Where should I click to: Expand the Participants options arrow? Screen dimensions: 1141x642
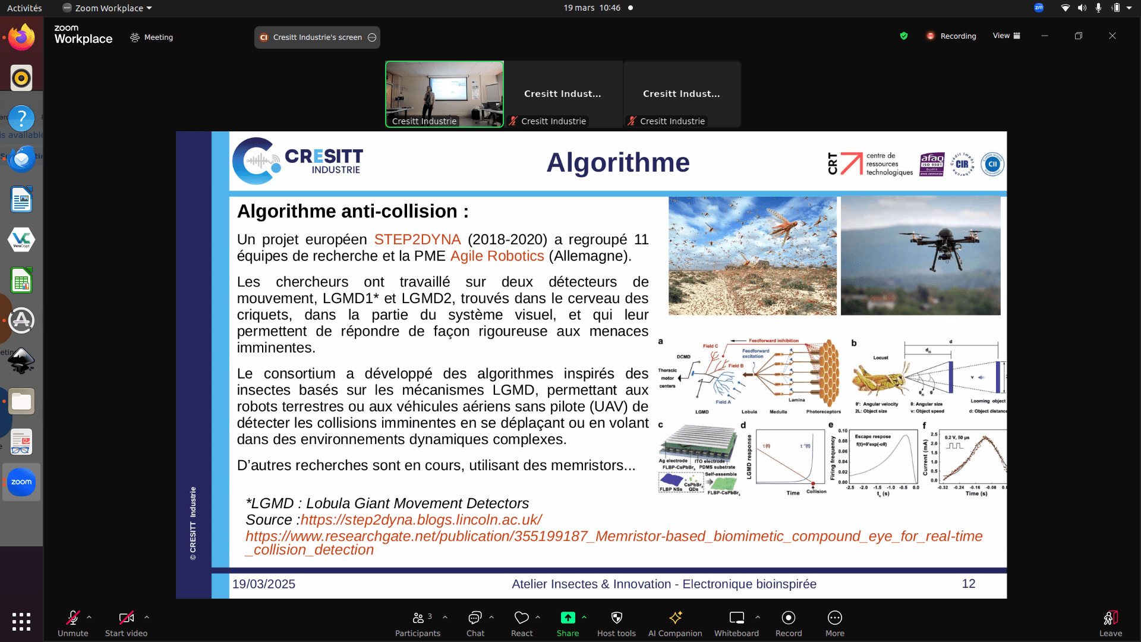tap(445, 617)
